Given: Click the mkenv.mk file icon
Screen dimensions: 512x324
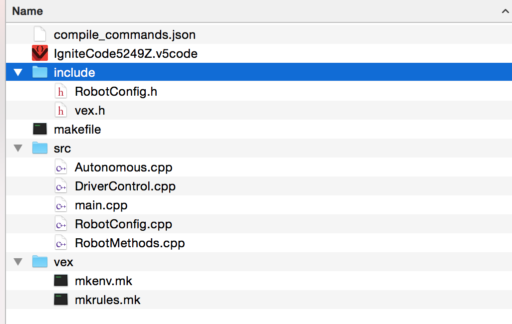Looking at the screenshot, I should (61, 281).
